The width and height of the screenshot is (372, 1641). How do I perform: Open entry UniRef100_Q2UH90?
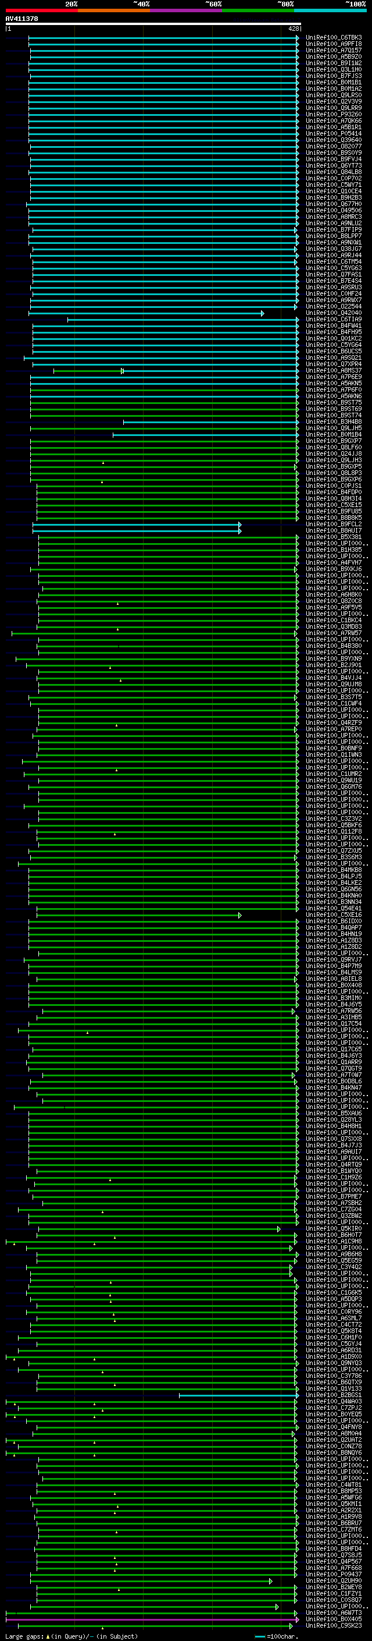pyautogui.click(x=334, y=1581)
